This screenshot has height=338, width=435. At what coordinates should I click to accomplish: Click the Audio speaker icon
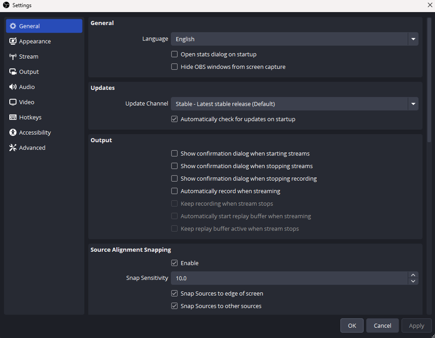coord(13,87)
